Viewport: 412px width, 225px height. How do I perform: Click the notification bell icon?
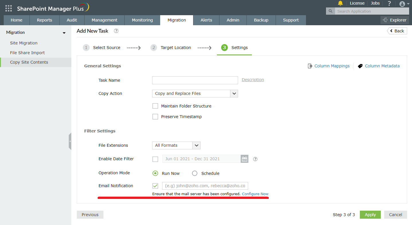coord(340,3)
